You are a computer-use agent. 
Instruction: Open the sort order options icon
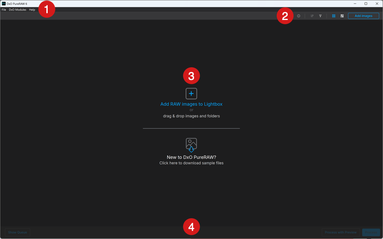point(312,16)
